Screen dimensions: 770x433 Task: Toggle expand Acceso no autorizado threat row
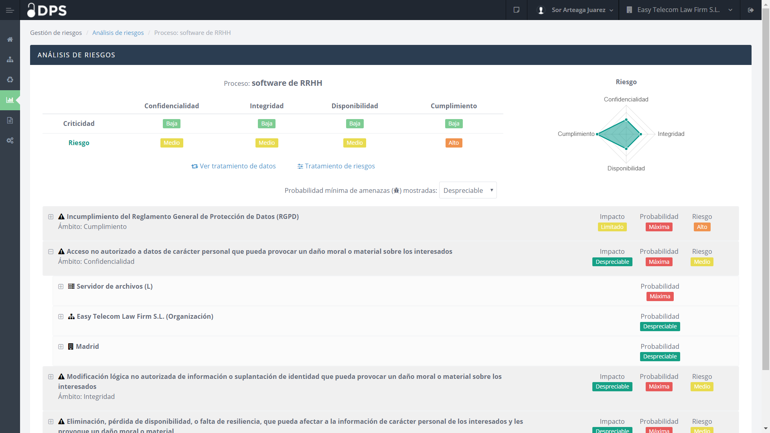(x=51, y=251)
